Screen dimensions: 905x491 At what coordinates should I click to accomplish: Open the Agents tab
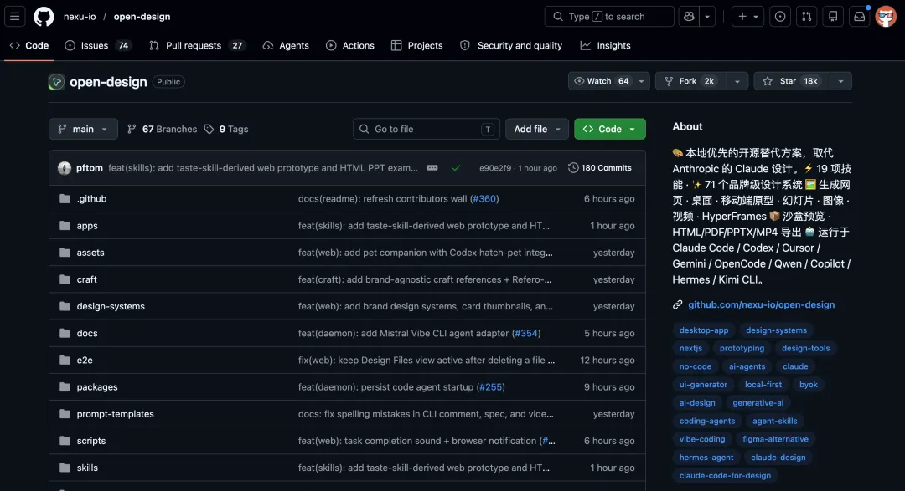pos(286,45)
